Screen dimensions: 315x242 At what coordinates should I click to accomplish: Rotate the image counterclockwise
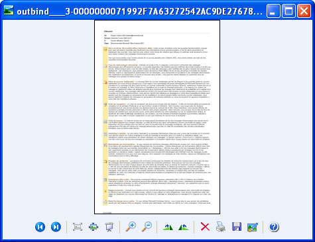184,227
